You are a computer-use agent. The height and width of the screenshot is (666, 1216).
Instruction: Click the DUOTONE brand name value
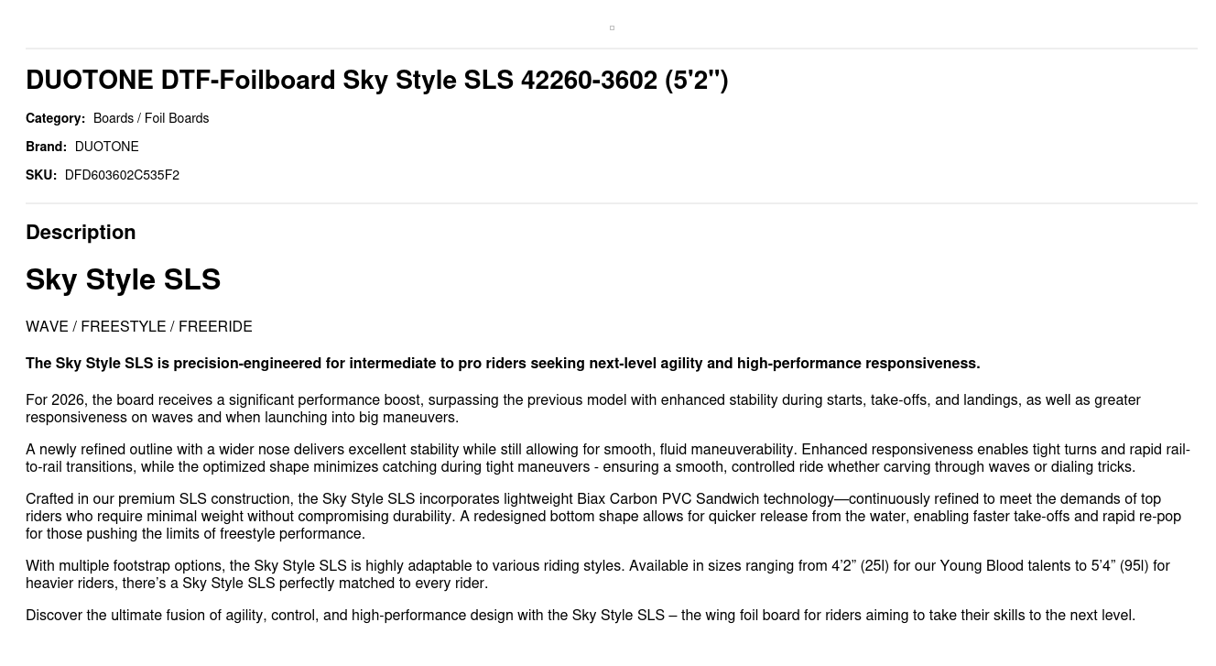click(106, 147)
